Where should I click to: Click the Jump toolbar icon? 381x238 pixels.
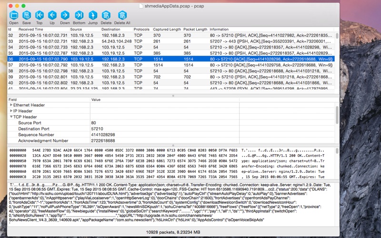tap(93, 15)
